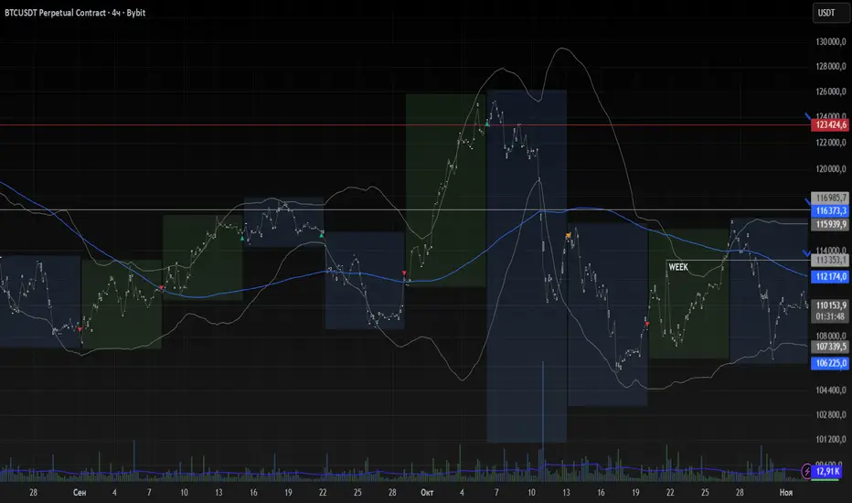852x503 pixels.
Task: Click the 113353,1 price label
Action: coord(831,261)
